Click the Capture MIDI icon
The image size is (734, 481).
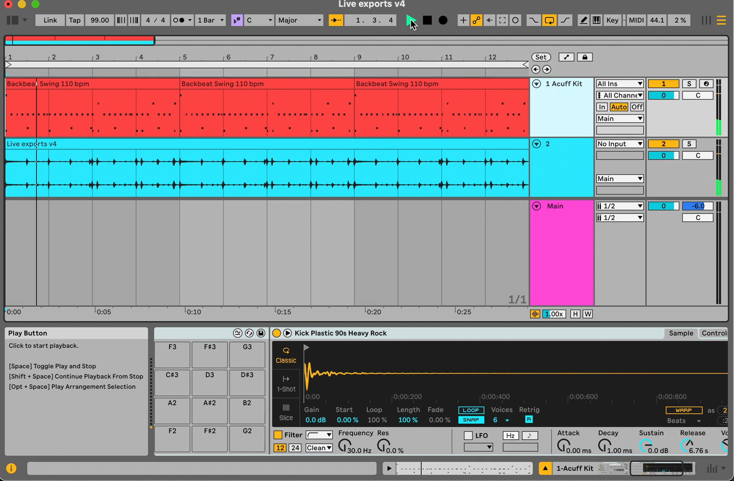[502, 21]
